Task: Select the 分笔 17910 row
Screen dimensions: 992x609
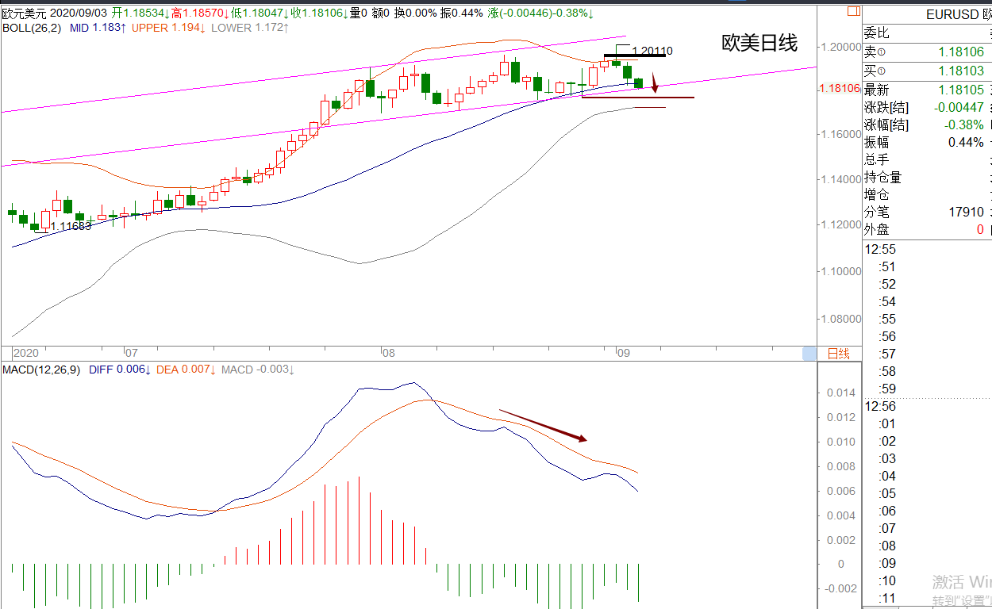Action: coord(927,213)
